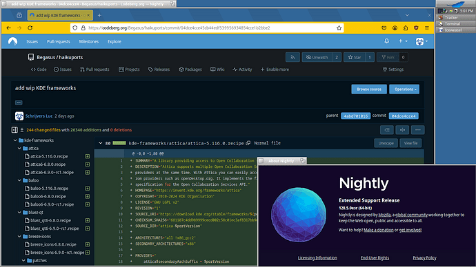Open Firefox hamburger application menu
The width and height of the screenshot is (476, 267).
(x=427, y=28)
